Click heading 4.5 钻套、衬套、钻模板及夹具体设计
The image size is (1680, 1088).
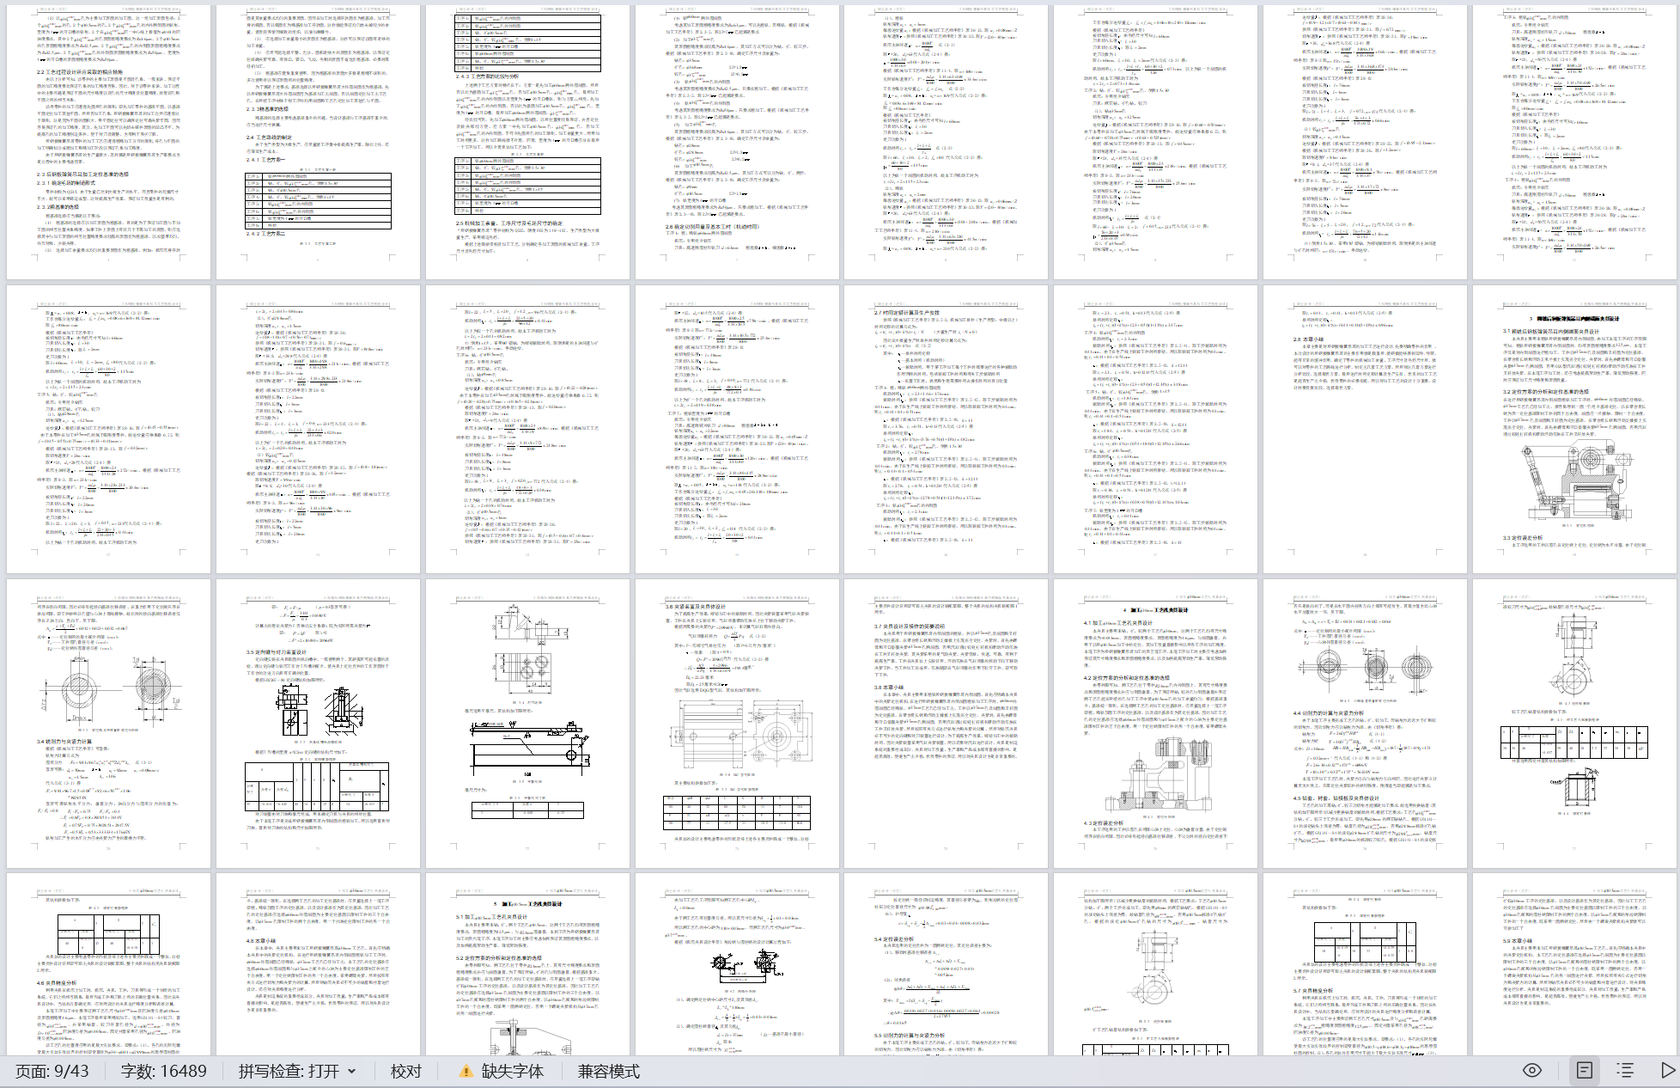point(1336,798)
